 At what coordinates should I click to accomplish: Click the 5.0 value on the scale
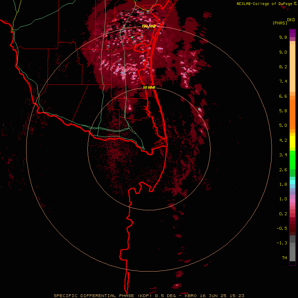(283, 125)
